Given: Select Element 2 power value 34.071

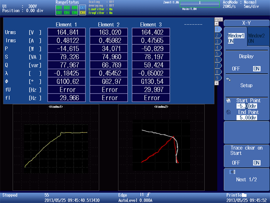Looking at the screenshot, I should tap(109, 49).
